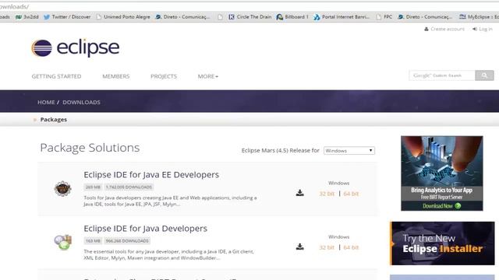Click the Java Developers package icon
499x280 pixels.
(62, 242)
